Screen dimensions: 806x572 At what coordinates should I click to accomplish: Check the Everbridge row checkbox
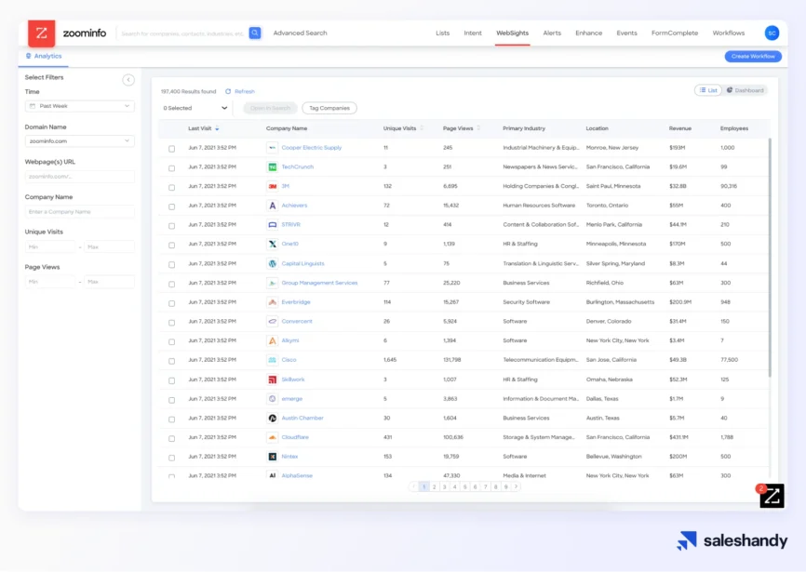click(x=171, y=303)
